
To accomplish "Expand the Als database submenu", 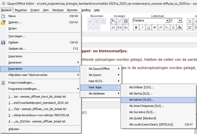I will pyautogui.click(x=101, y=93).
